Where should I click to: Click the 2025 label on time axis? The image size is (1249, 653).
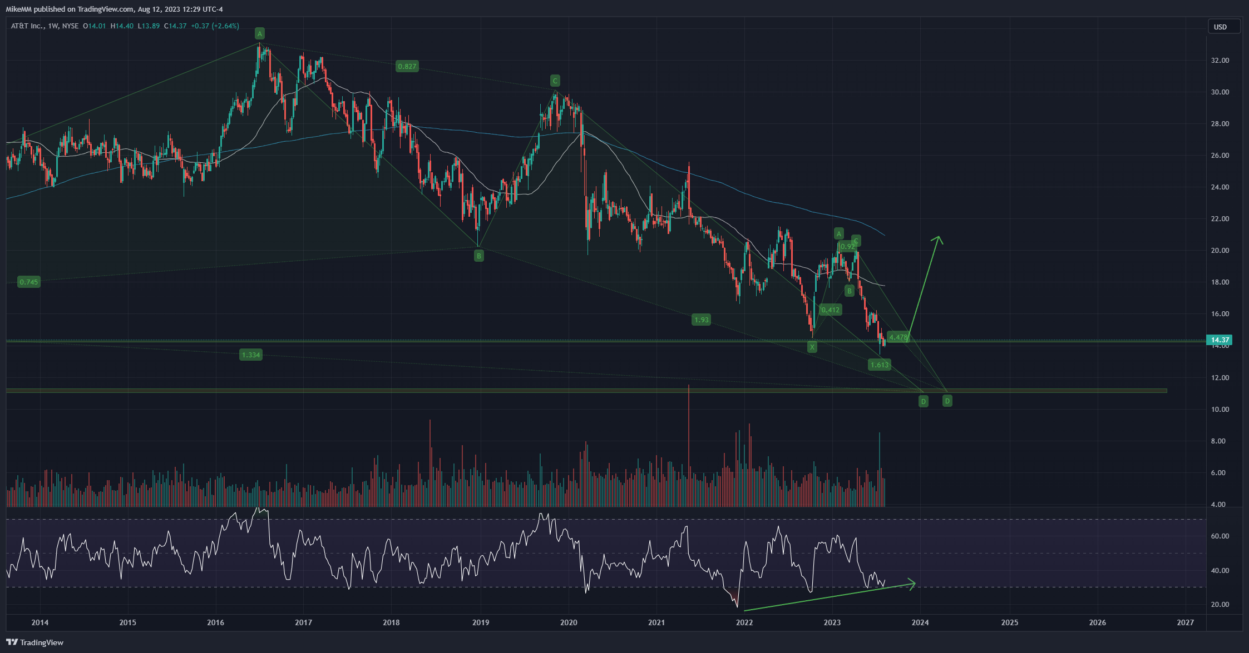point(1010,622)
